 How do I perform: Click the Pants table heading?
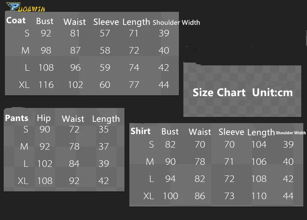point(17,118)
